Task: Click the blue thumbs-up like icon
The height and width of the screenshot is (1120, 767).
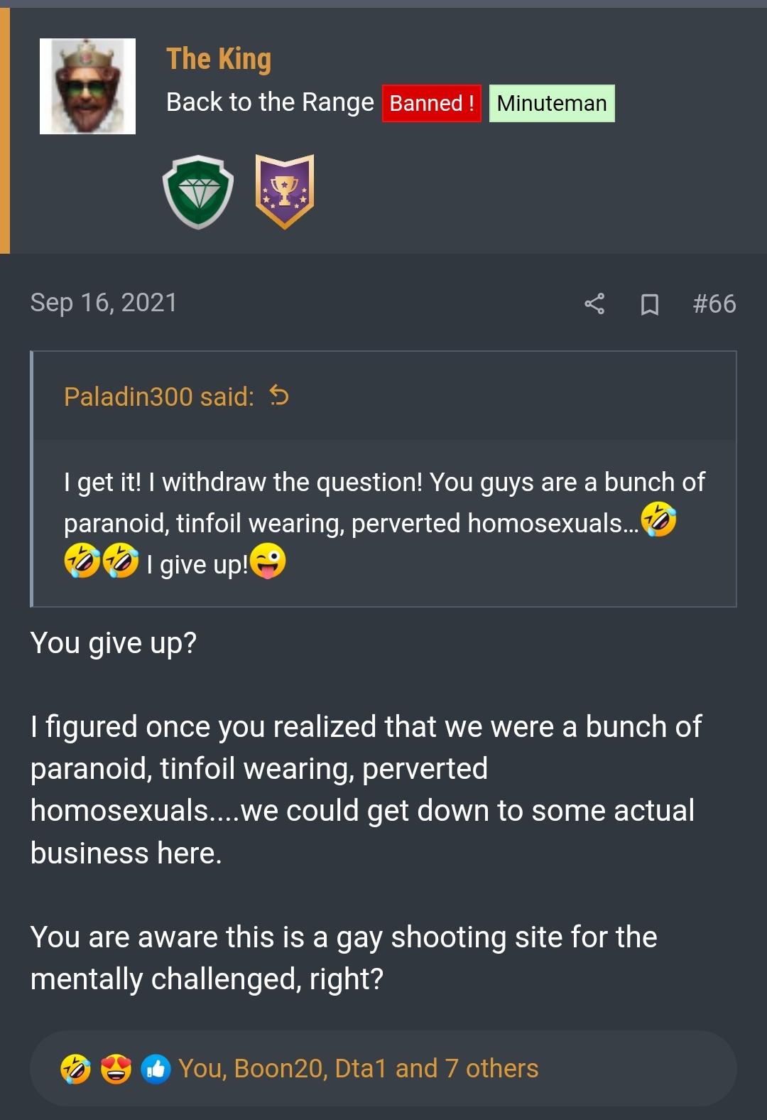Action: 156,1069
